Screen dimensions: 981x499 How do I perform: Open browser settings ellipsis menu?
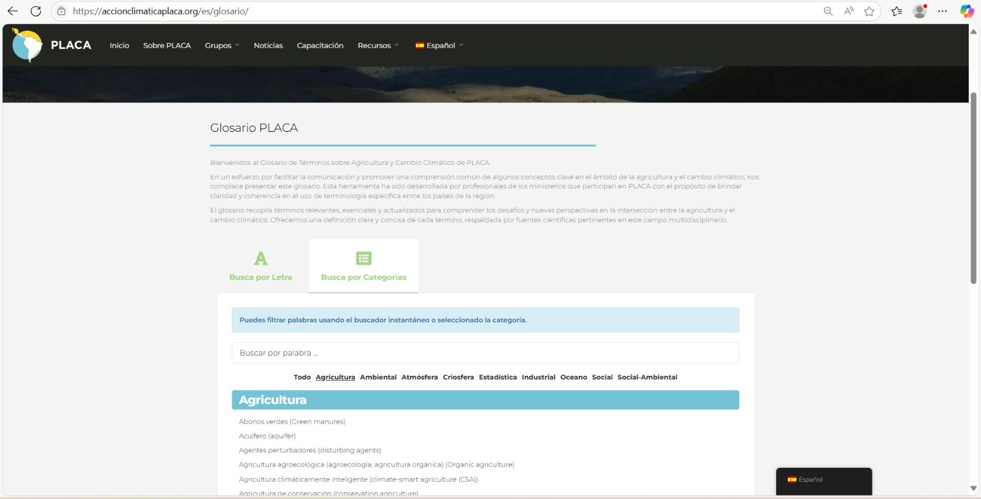click(x=942, y=11)
